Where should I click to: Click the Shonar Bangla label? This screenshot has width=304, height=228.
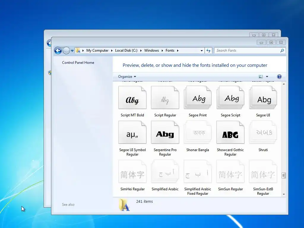[198, 150]
